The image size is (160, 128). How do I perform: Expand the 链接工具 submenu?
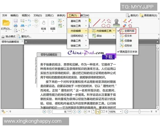[x=78, y=46]
